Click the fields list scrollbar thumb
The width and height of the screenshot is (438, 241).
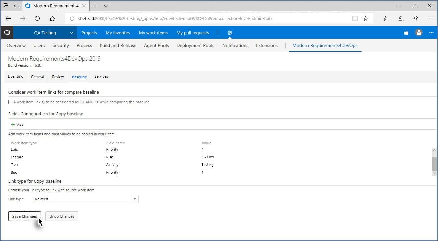tap(434, 164)
